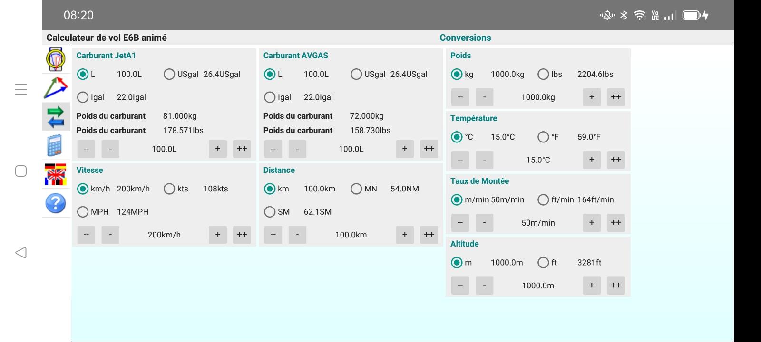This screenshot has height=342, width=761.
Task: Tap the 15.0°C stepper value field
Action: point(538,160)
